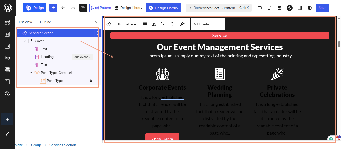Viewport: 341px width, 149px height.
Task: Select Services Section in list view
Action: pos(41,33)
